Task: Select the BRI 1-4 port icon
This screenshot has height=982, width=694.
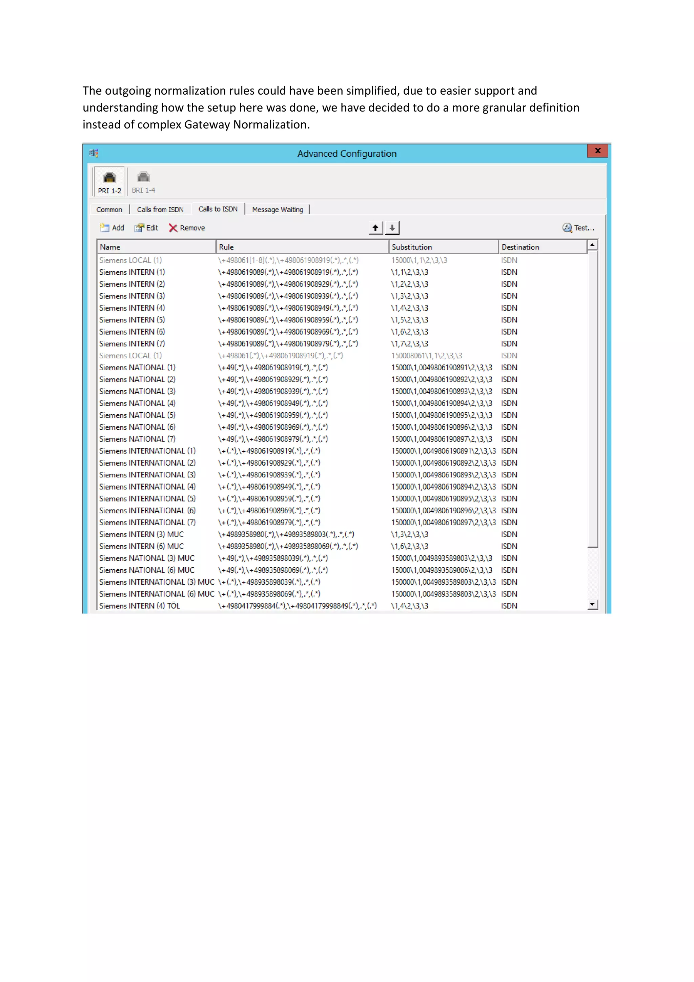Action: (143, 177)
